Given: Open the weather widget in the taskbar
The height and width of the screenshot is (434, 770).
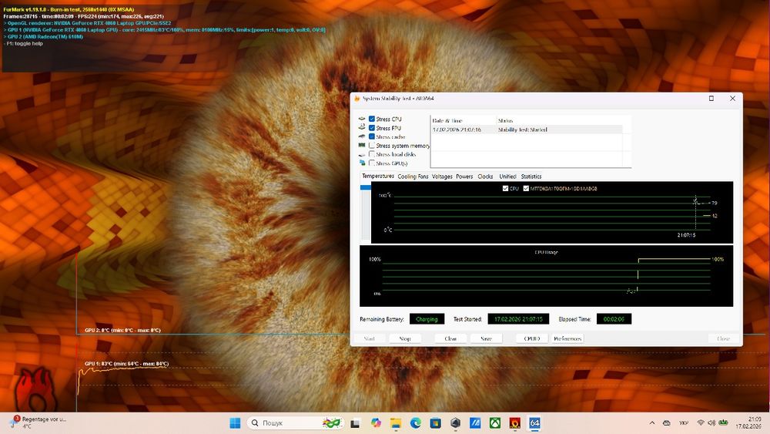Looking at the screenshot, I should 38,423.
